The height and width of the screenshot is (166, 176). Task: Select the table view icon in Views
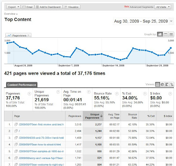[x=158, y=84]
